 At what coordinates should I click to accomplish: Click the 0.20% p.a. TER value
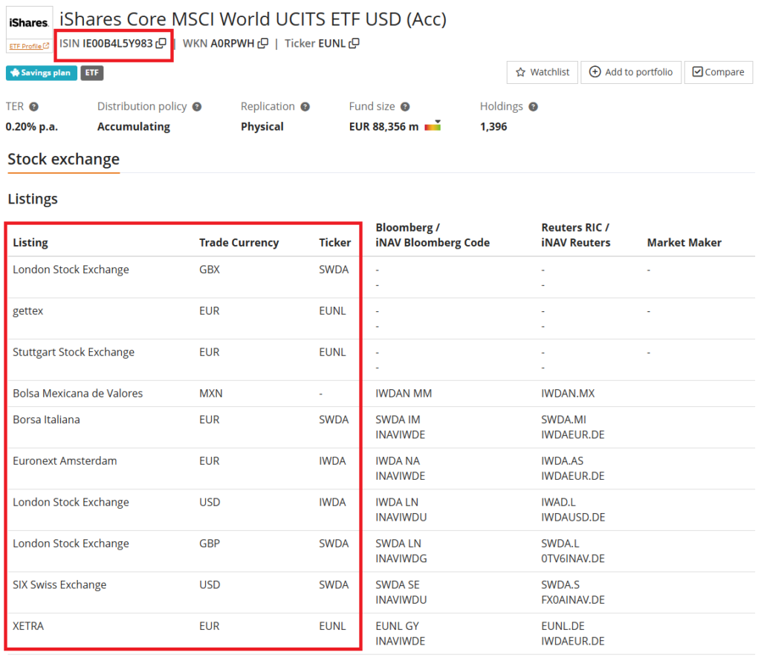pos(31,126)
